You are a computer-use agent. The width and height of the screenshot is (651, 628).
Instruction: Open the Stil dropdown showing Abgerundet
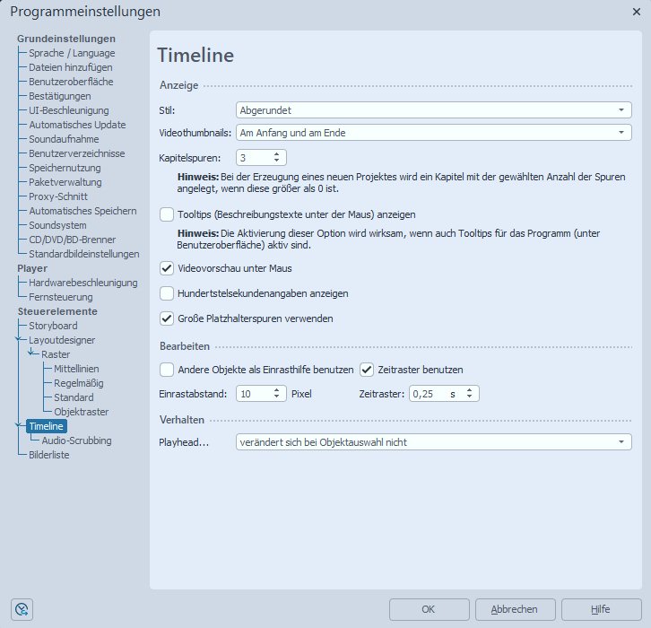point(434,110)
